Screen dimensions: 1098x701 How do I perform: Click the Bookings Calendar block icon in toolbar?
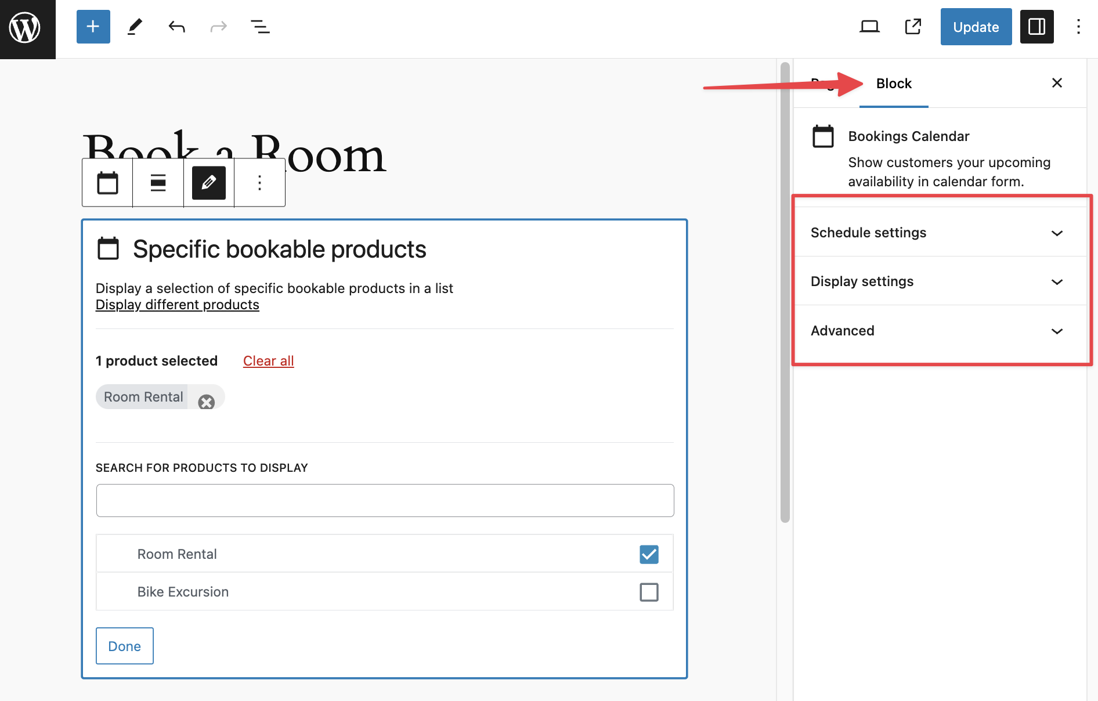click(x=107, y=183)
